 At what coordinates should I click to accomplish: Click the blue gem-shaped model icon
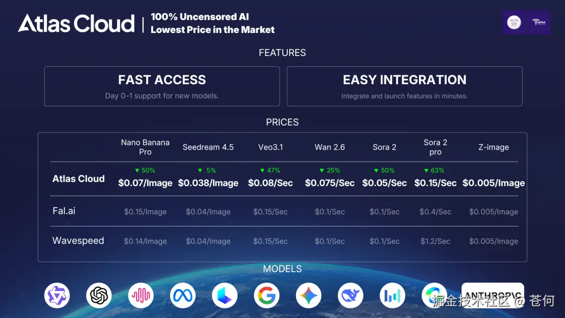tap(224, 296)
